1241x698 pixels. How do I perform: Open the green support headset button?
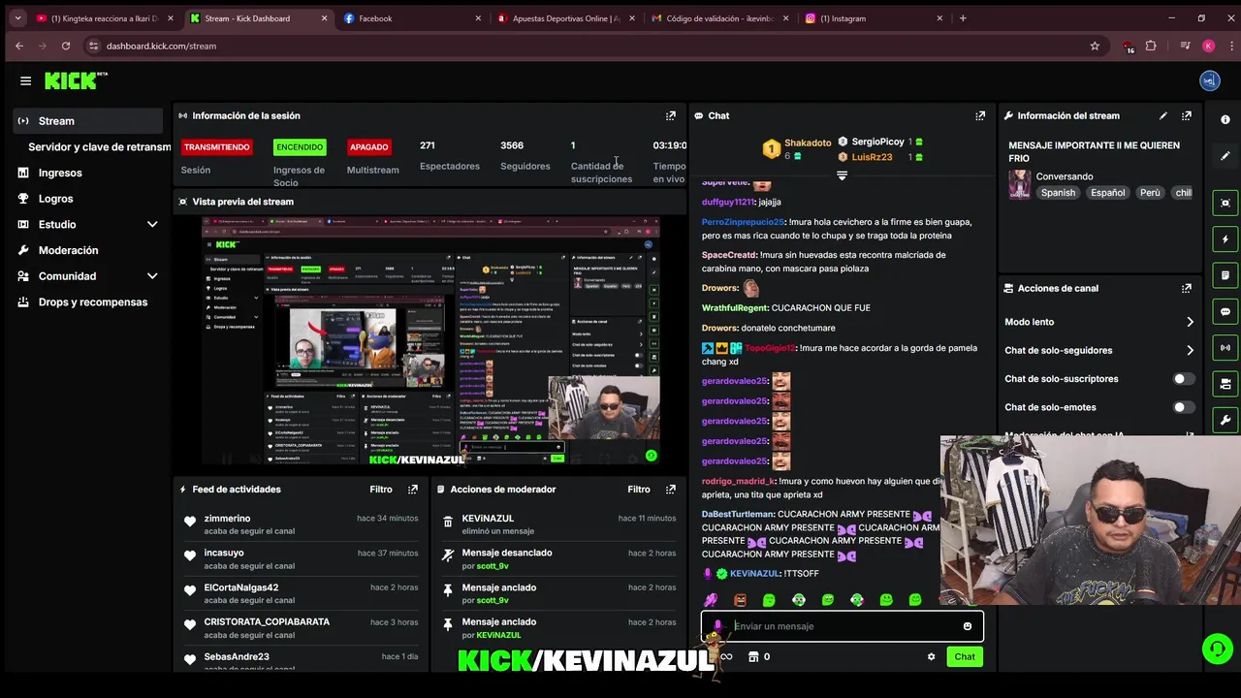coord(1217,649)
